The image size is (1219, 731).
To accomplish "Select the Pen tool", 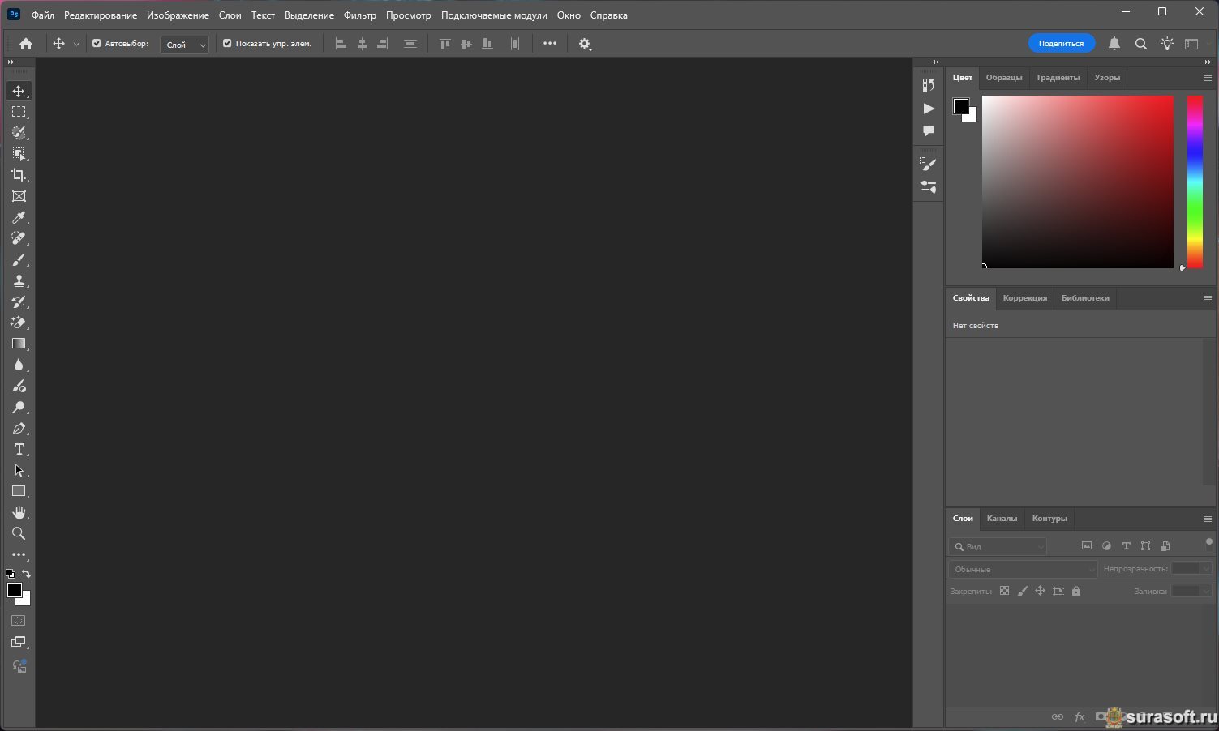I will 19,429.
